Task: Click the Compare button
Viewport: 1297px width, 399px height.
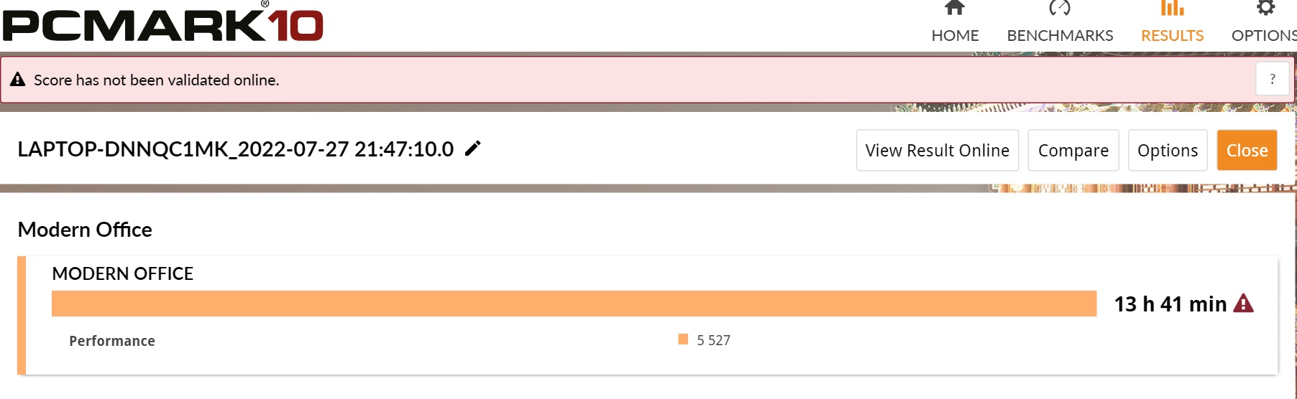Action: pyautogui.click(x=1073, y=150)
